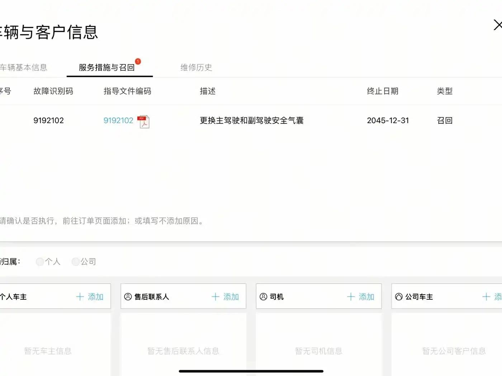Click the 售后联系人 card title
This screenshot has height=376, width=502.
(x=152, y=297)
